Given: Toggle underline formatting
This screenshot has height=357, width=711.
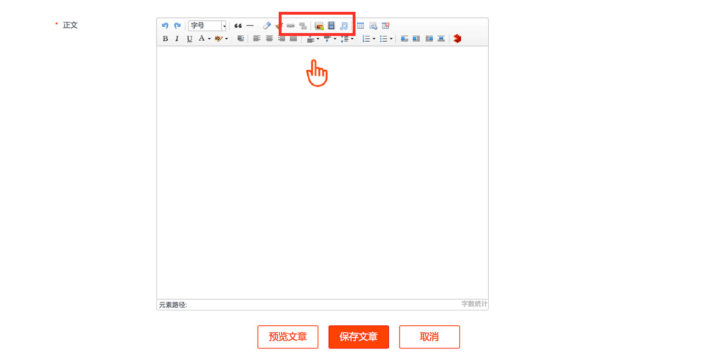Looking at the screenshot, I should point(190,39).
